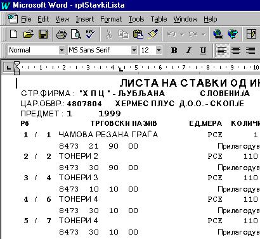Click the heading ТРГОВСКИ НАЗИВ
260x239 pixels.
pos(124,123)
